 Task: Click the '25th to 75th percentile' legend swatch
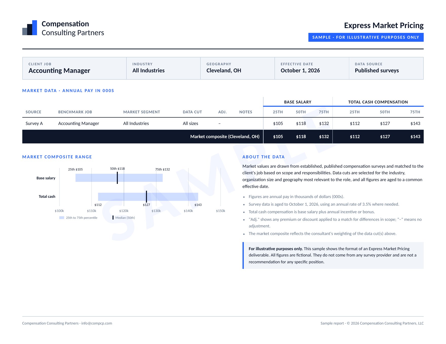tap(62, 218)
